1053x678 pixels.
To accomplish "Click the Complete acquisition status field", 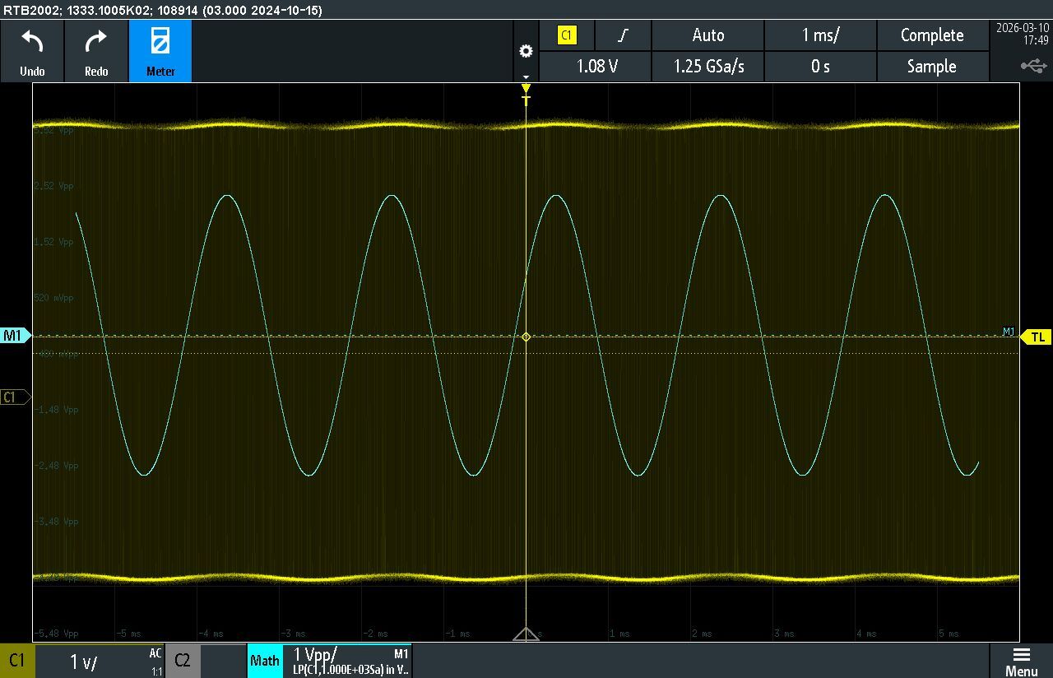I will (932, 35).
